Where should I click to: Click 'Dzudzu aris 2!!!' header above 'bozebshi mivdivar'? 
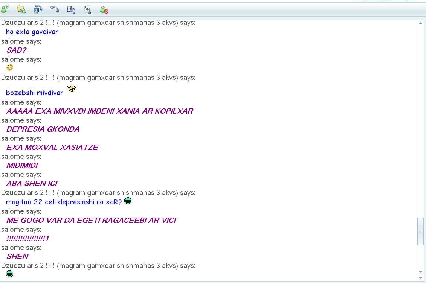click(98, 77)
